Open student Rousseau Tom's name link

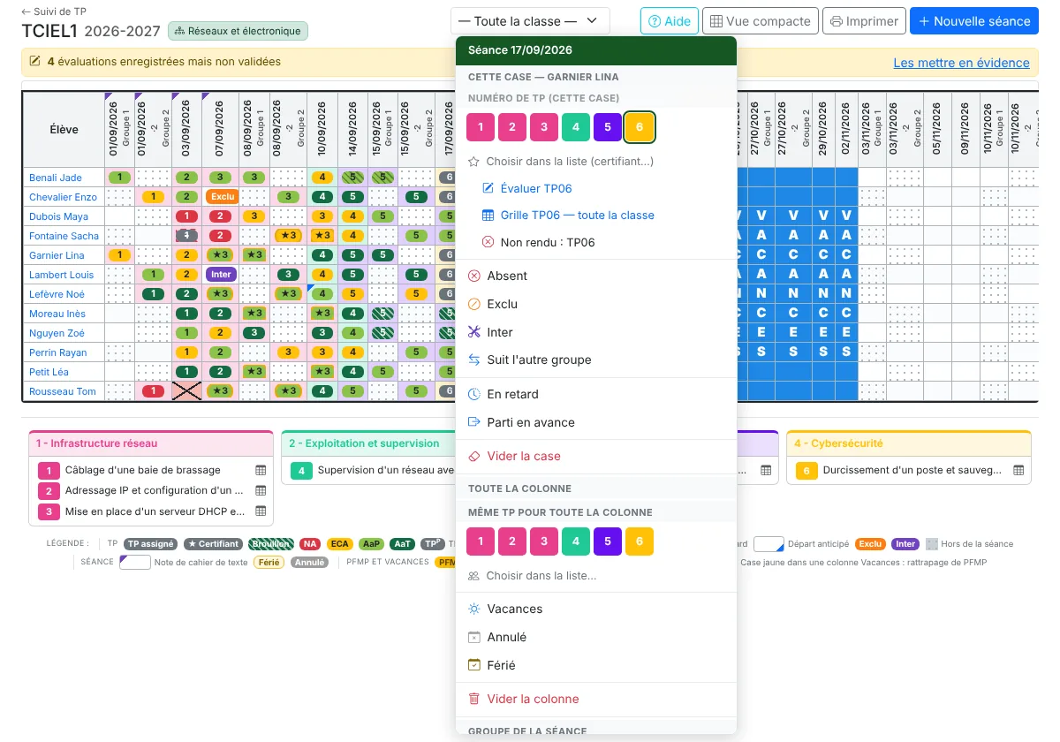[x=62, y=391]
